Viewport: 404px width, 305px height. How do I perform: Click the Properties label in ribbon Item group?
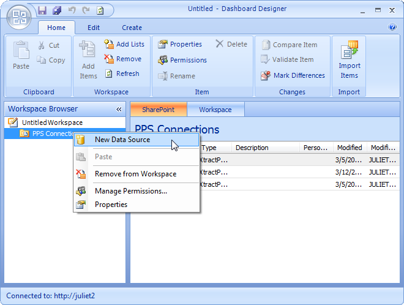pos(185,44)
